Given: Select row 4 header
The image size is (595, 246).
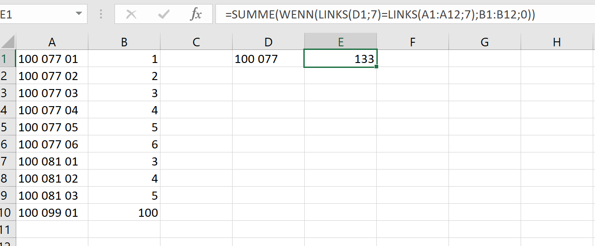Looking at the screenshot, I should pyautogui.click(x=8, y=110).
